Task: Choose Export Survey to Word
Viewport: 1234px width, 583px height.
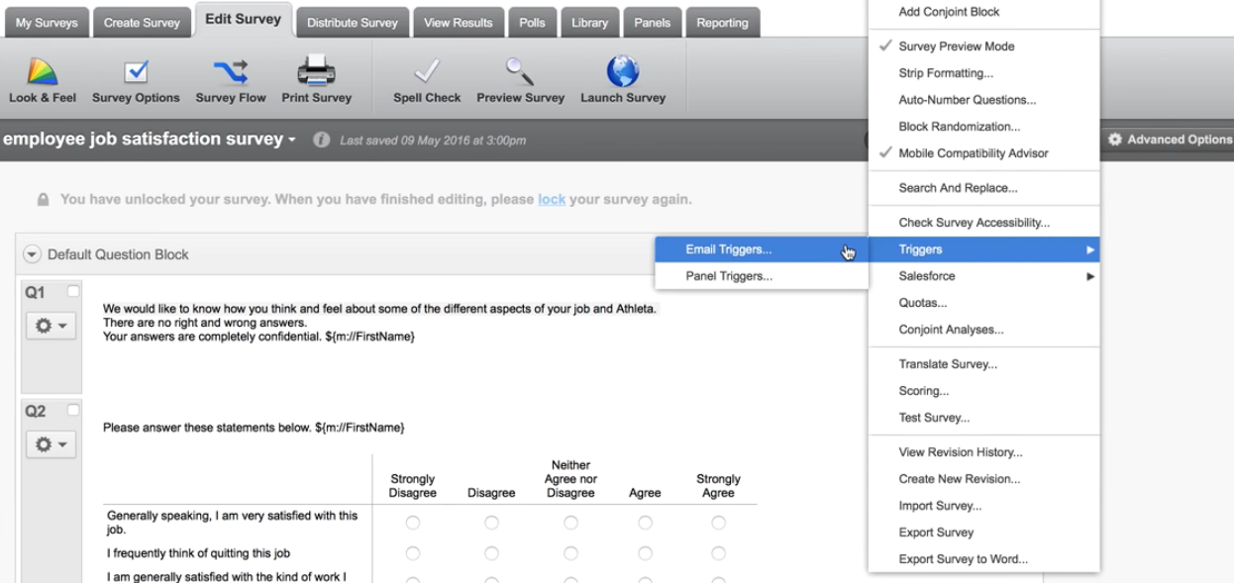Action: [x=963, y=558]
